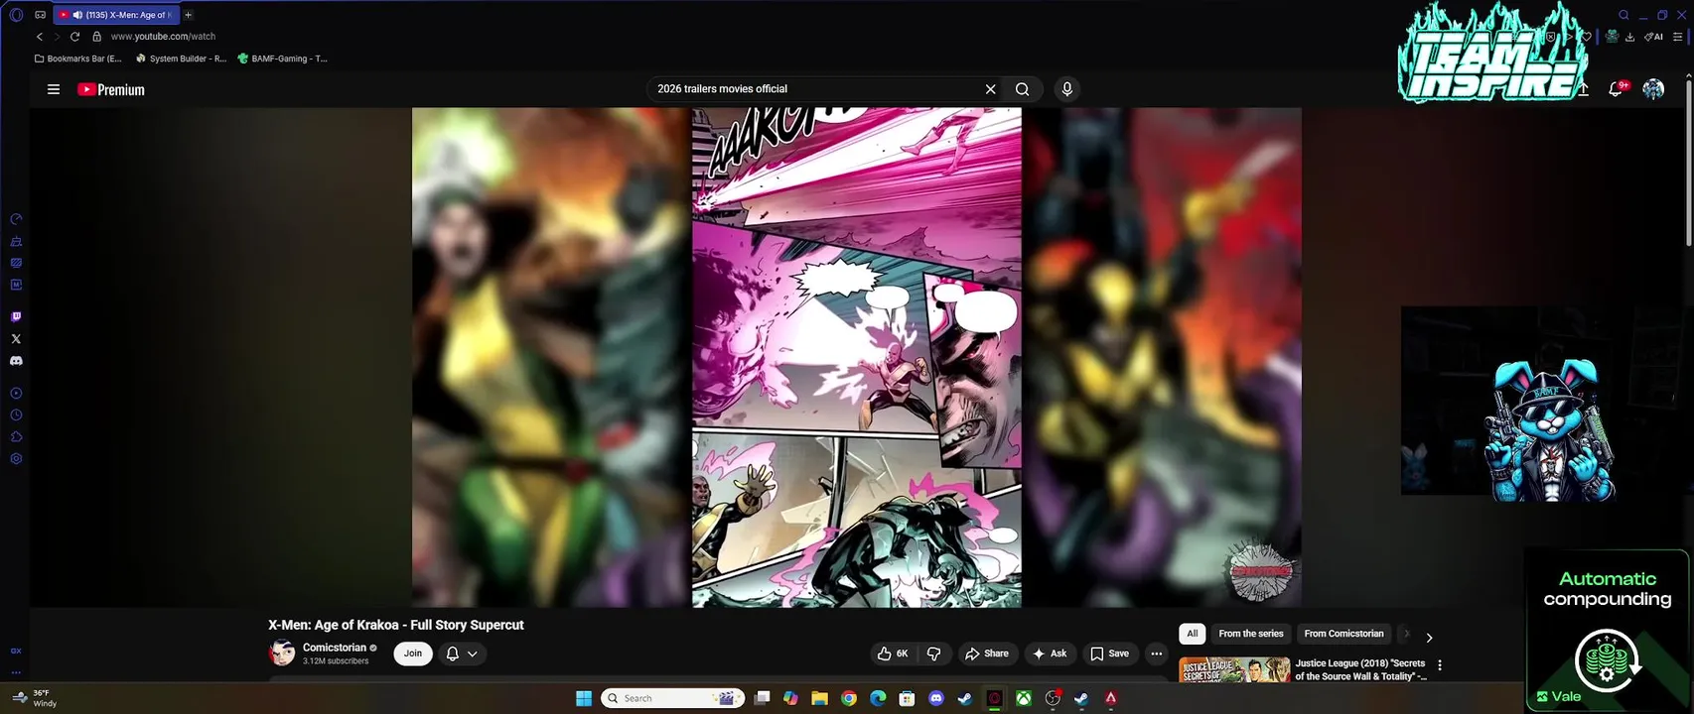Submit search with the magnifier button

pos(1022,89)
